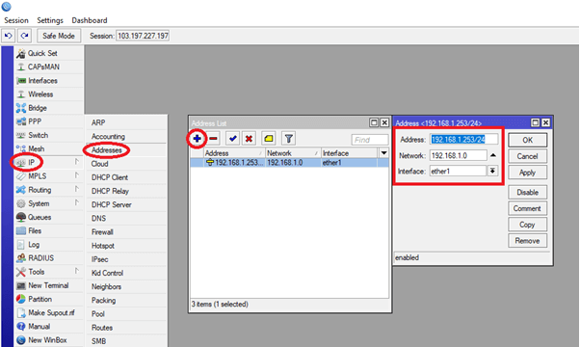Open the Settings menu
This screenshot has height=347, width=580.
pos(50,20)
